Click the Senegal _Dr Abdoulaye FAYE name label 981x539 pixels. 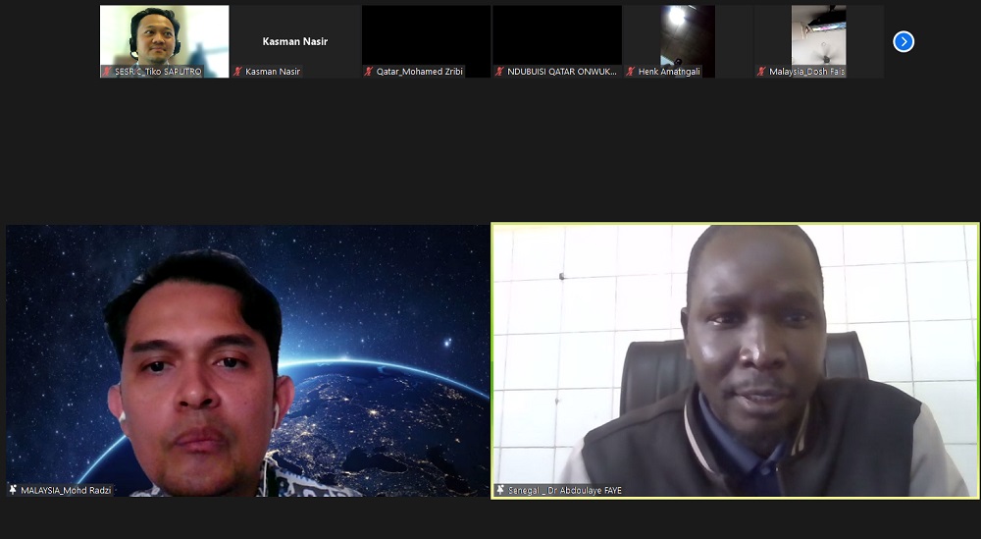[x=565, y=490]
